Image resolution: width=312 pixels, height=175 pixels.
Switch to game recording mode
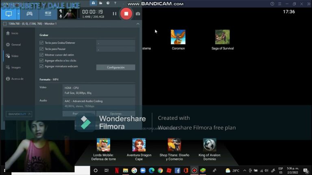pos(29,14)
